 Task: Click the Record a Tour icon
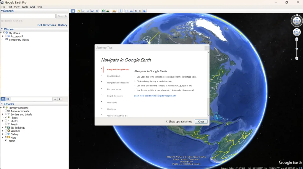(x=97, y=11)
